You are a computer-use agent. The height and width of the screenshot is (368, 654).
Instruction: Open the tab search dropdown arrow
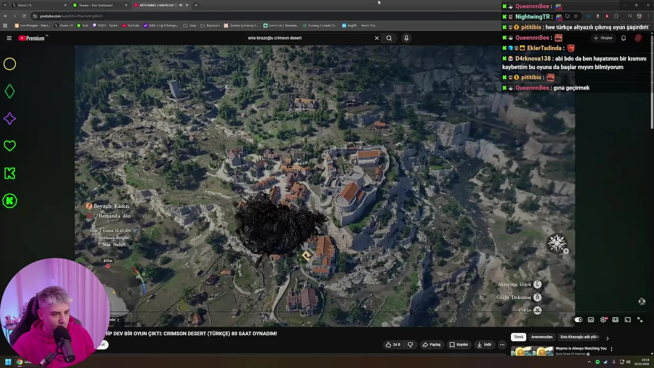(5, 5)
